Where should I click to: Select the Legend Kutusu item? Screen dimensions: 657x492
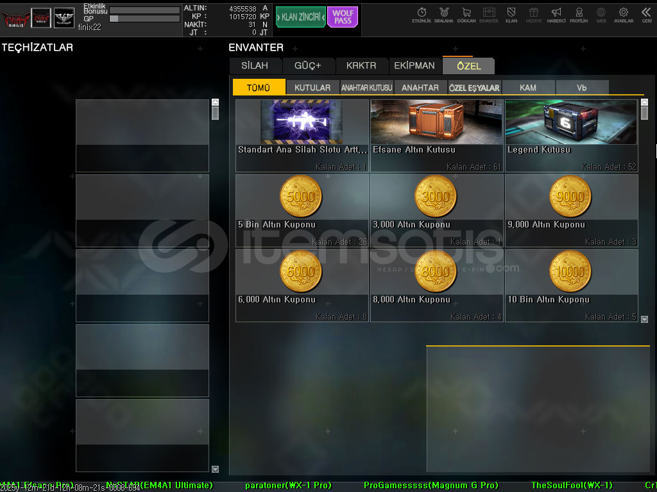[571, 135]
